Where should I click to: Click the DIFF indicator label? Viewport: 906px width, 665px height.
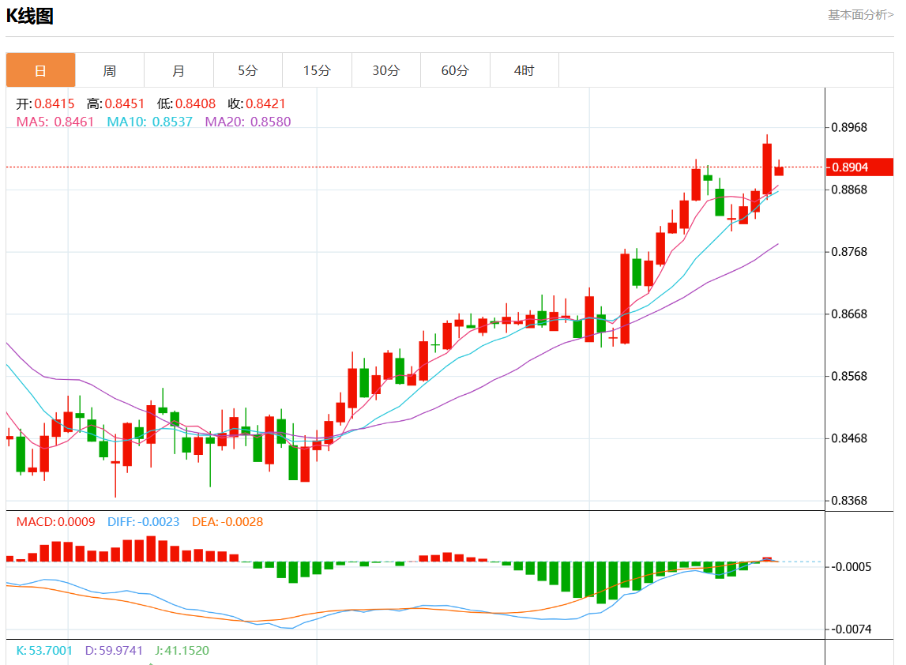143,522
